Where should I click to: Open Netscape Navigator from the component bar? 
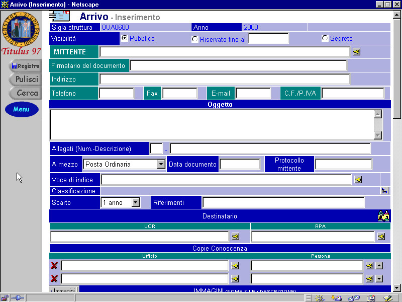[319, 298]
